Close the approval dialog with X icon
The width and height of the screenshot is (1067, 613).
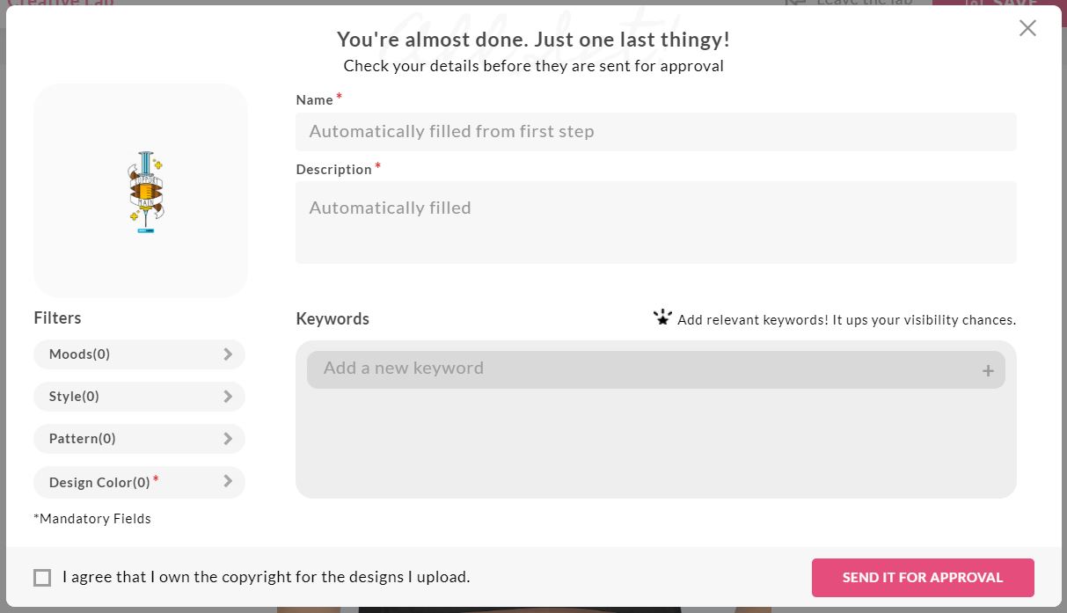pos(1027,28)
